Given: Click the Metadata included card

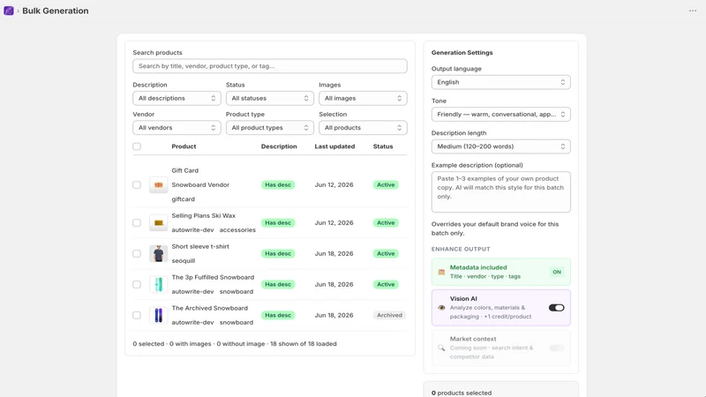Looking at the screenshot, I should pos(500,272).
